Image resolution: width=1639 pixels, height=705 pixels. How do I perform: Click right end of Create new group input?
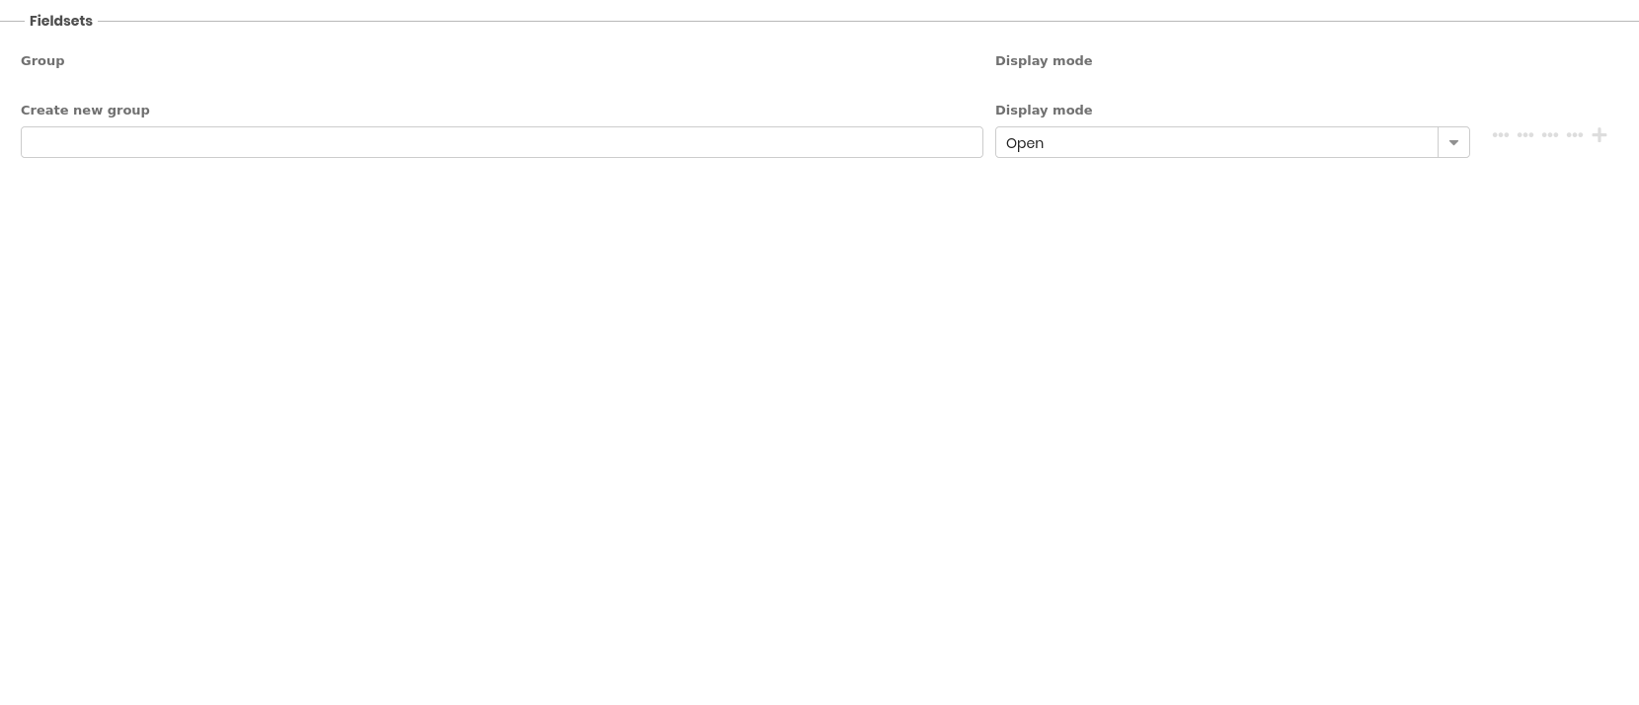968,142
